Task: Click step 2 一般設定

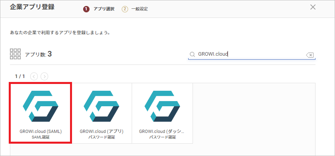Action: coord(134,9)
